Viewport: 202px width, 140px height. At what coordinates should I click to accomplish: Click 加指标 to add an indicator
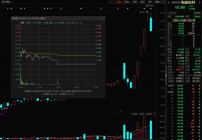click(142, 114)
